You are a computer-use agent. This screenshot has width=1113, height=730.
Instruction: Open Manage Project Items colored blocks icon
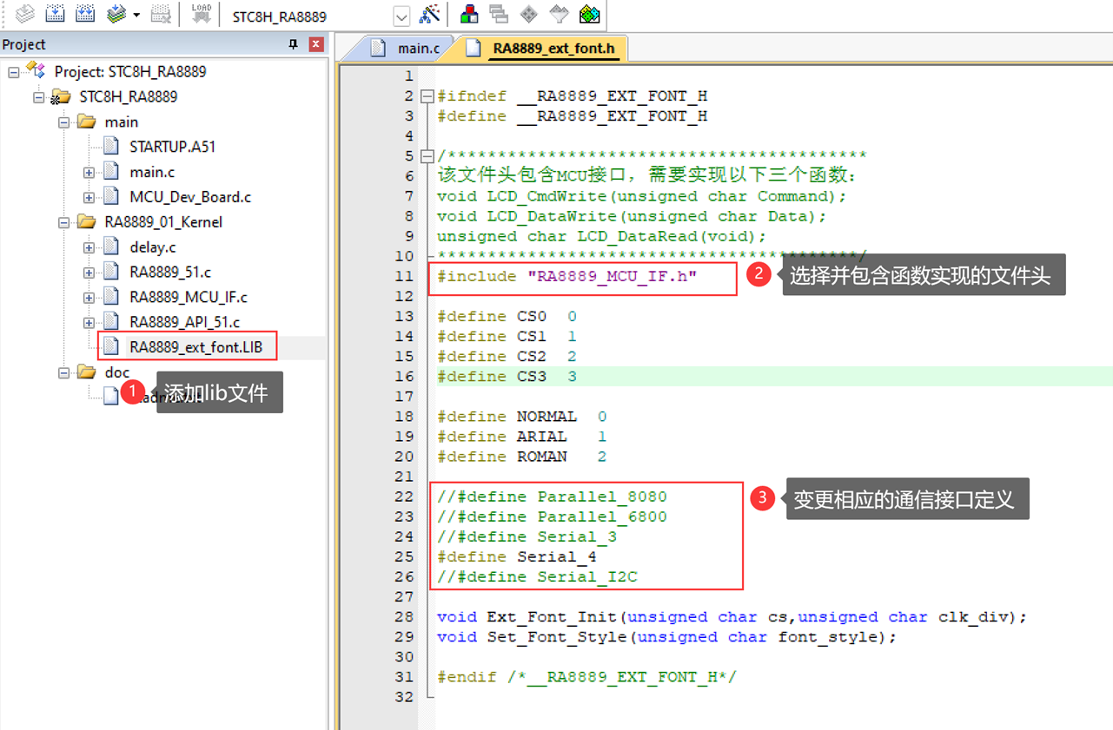(469, 15)
